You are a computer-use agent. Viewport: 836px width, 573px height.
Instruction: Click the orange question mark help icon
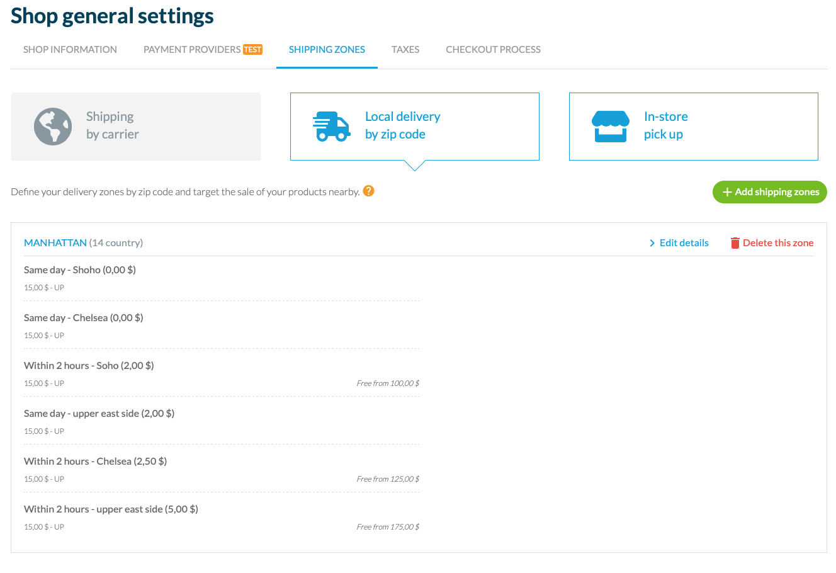click(369, 191)
